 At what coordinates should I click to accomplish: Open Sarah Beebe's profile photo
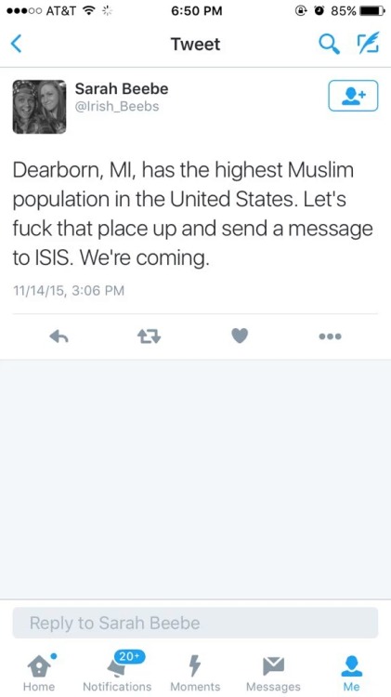pyautogui.click(x=39, y=107)
